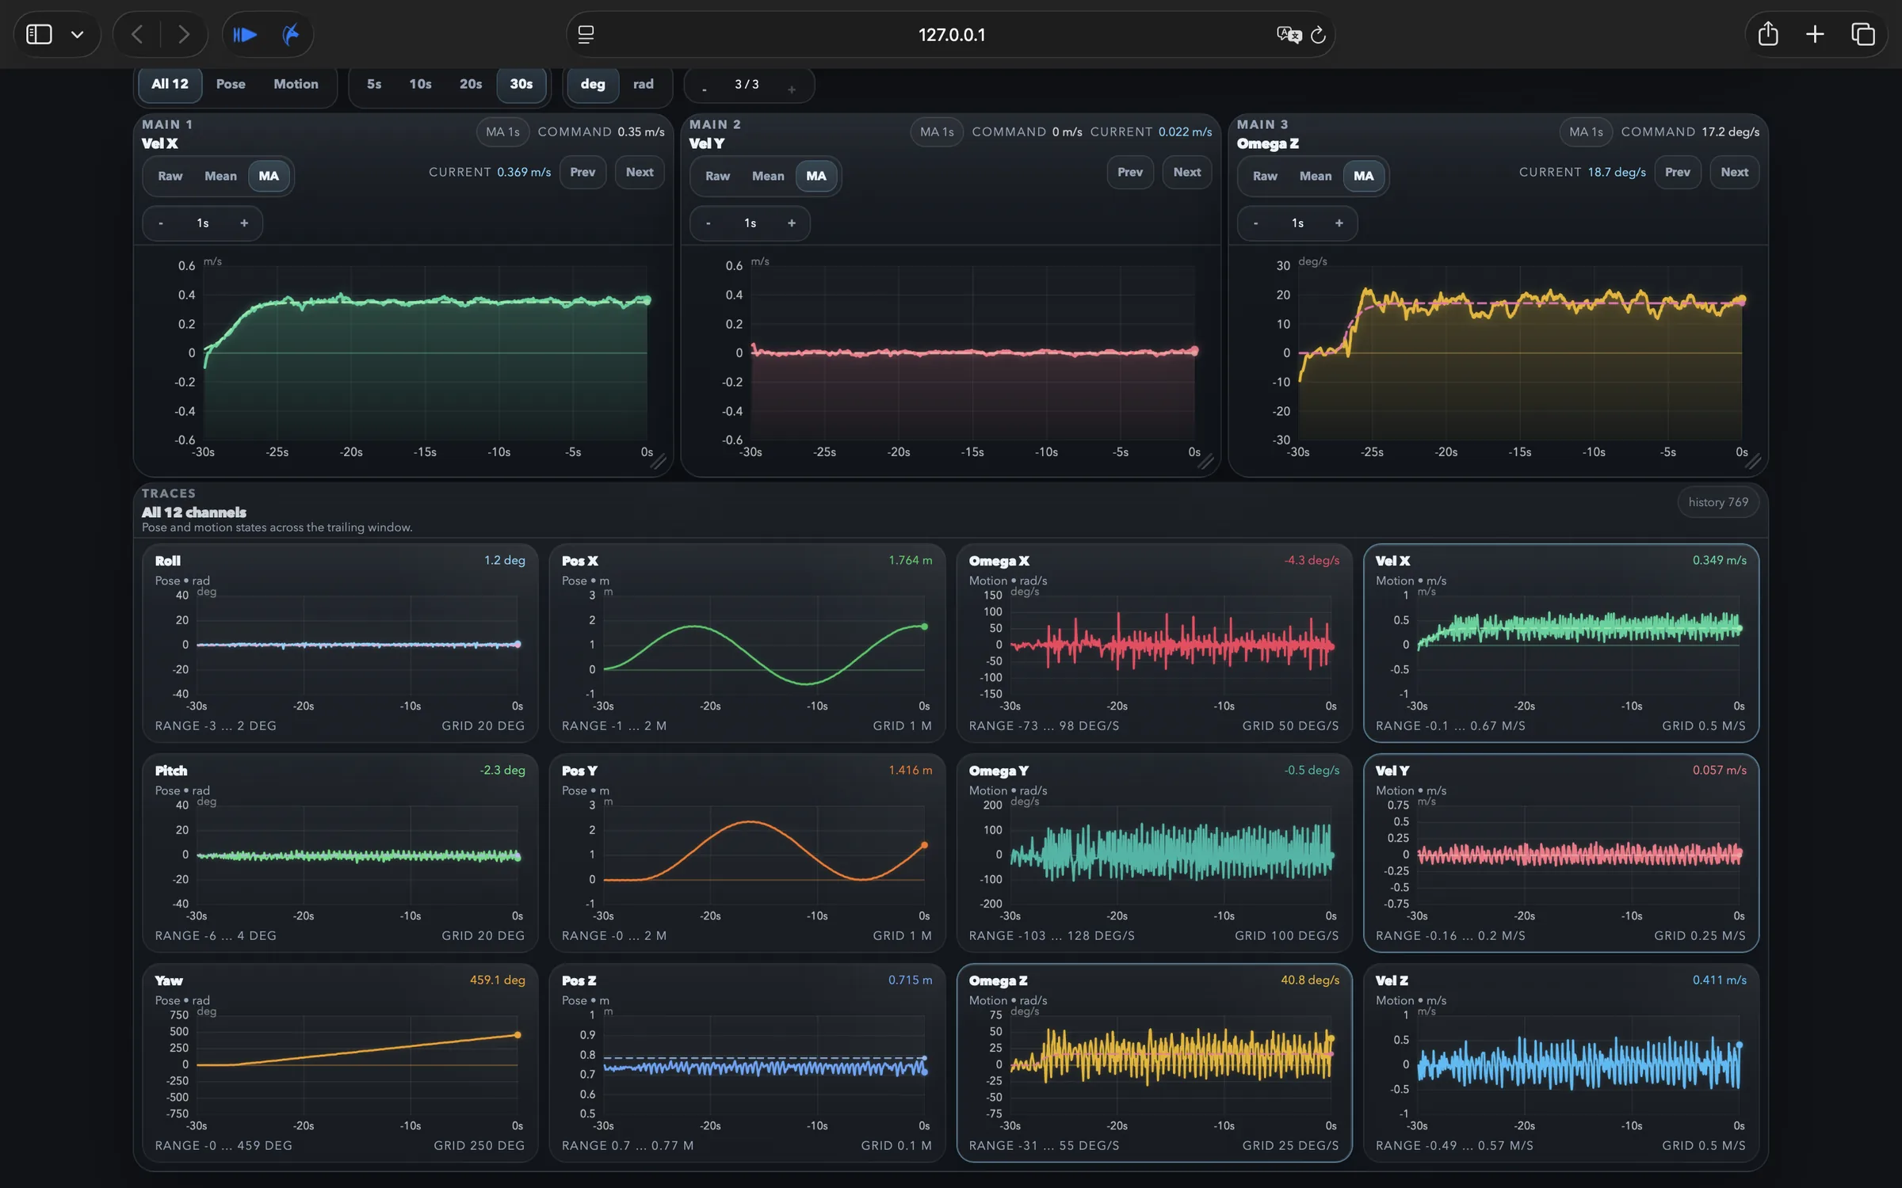Increase MA window in Main 3 panel
The height and width of the screenshot is (1188, 1902).
tap(1339, 223)
